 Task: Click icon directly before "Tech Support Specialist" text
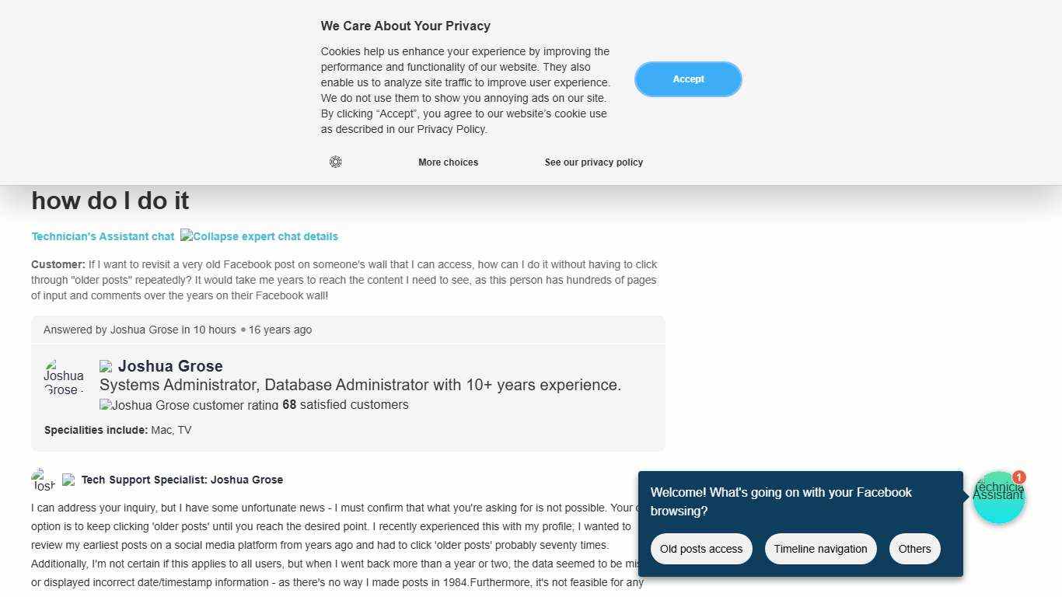coord(68,480)
